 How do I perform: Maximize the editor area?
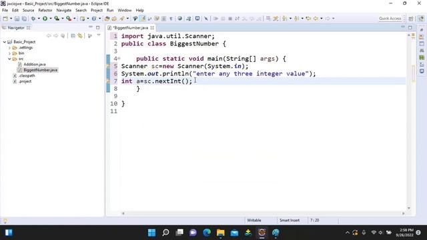(x=410, y=27)
